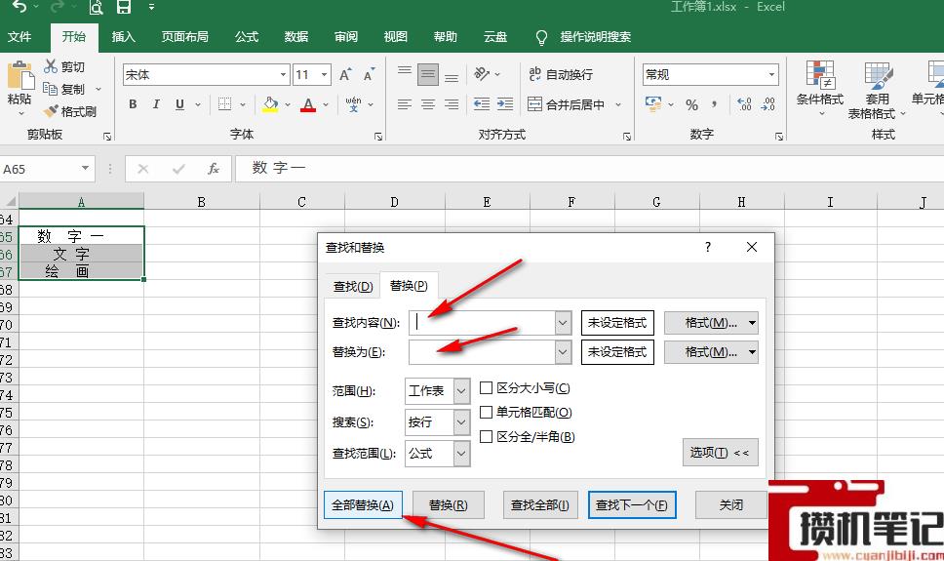Copy using the 复制 icon

(50, 89)
